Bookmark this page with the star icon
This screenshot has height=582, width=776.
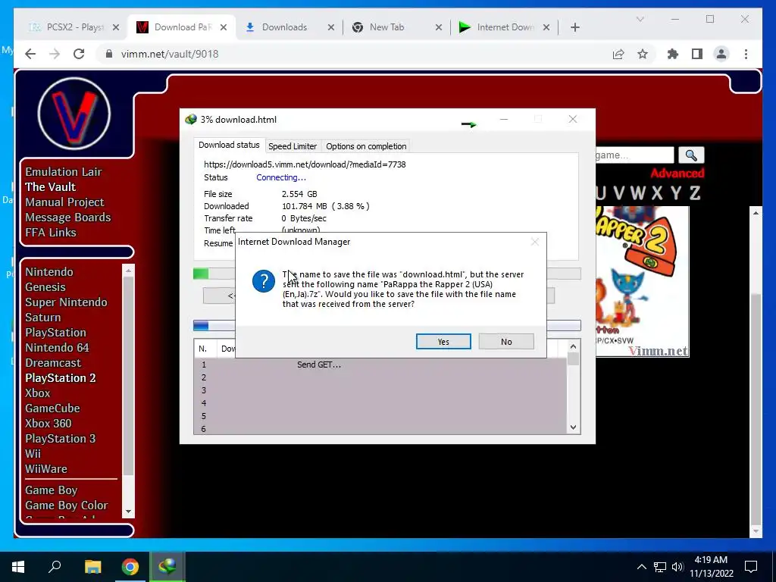point(643,54)
